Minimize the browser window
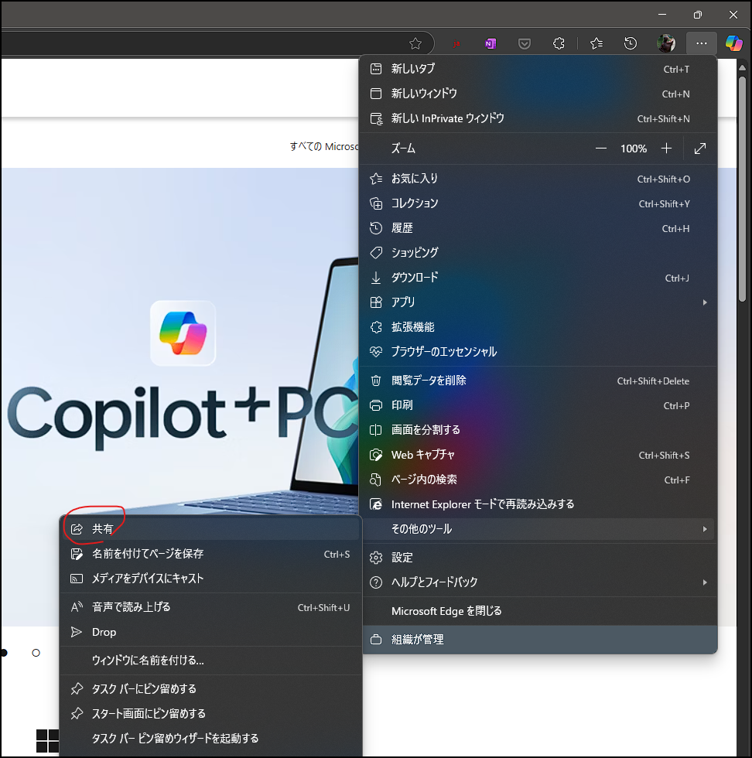The image size is (752, 758). pyautogui.click(x=662, y=15)
